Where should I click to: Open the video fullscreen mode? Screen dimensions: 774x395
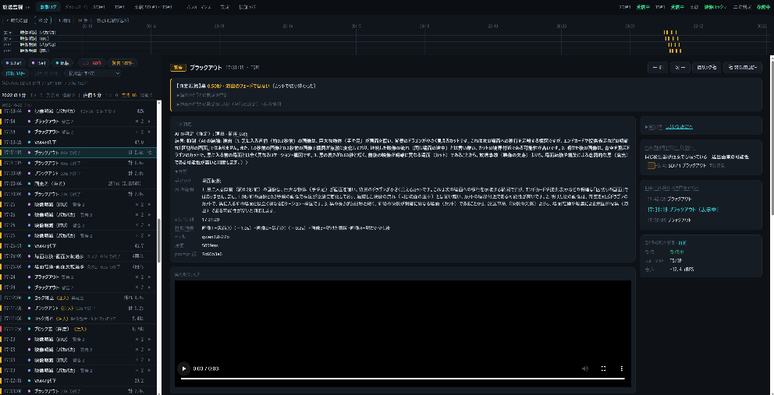(x=603, y=369)
